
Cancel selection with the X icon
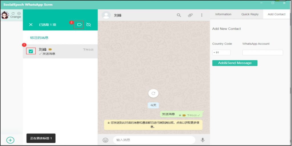(x=31, y=25)
